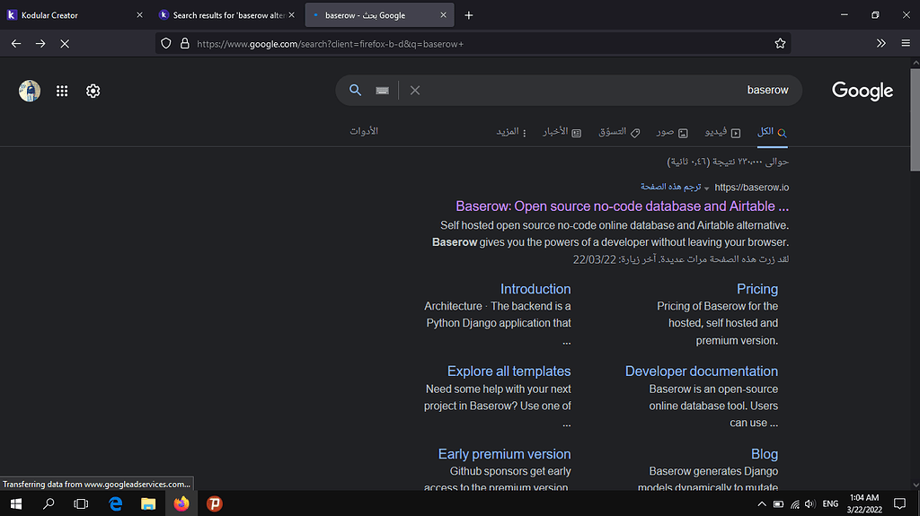Open the on-screen keyboard input tool
Screen dimensions: 920x516
pos(382,91)
